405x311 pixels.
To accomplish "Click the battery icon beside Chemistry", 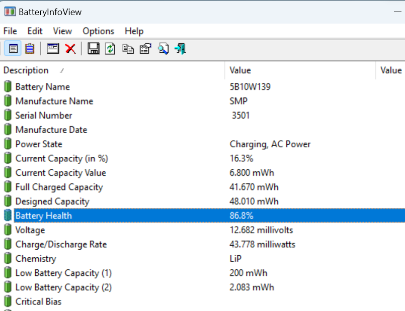I will click(x=8, y=258).
